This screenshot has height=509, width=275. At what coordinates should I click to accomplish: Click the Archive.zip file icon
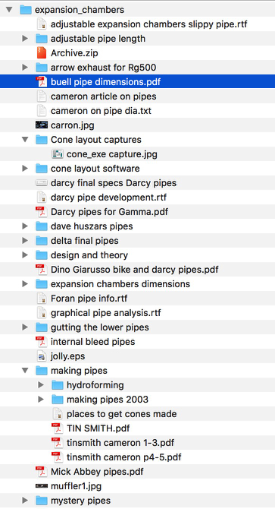42,53
